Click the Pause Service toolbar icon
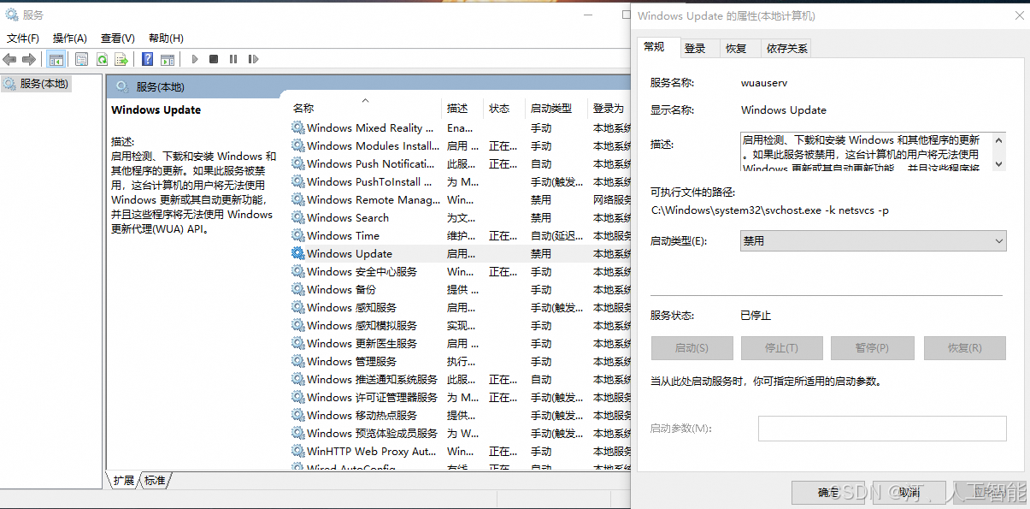Screen dimensions: 1030x509 pyautogui.click(x=233, y=59)
